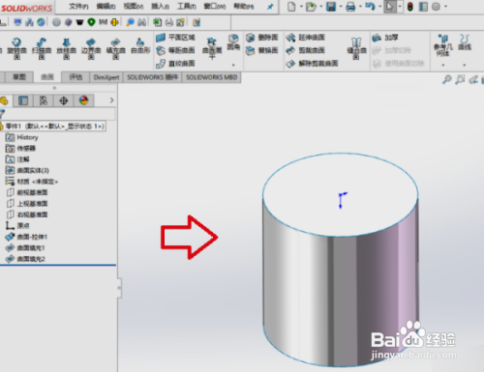Open the DimXpertManager crosshair tab
This screenshot has height=372, width=484.
(64, 100)
